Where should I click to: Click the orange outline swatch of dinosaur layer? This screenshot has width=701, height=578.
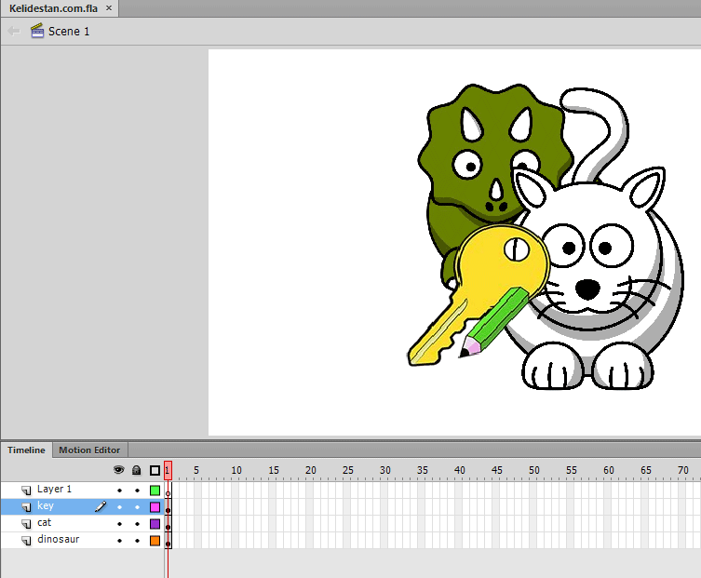click(155, 541)
